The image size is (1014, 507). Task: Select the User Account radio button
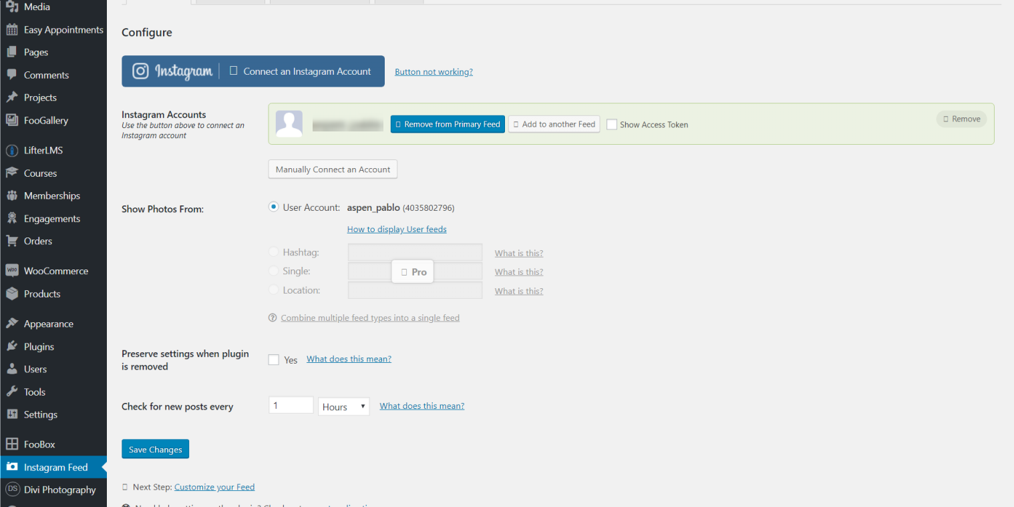click(273, 207)
